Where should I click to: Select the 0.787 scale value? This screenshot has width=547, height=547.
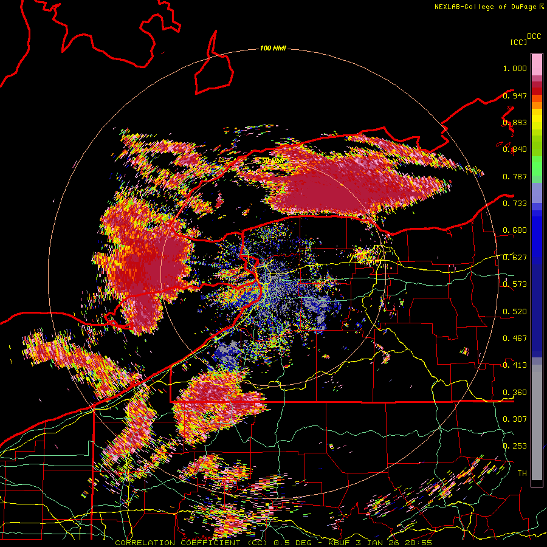pyautogui.click(x=515, y=176)
